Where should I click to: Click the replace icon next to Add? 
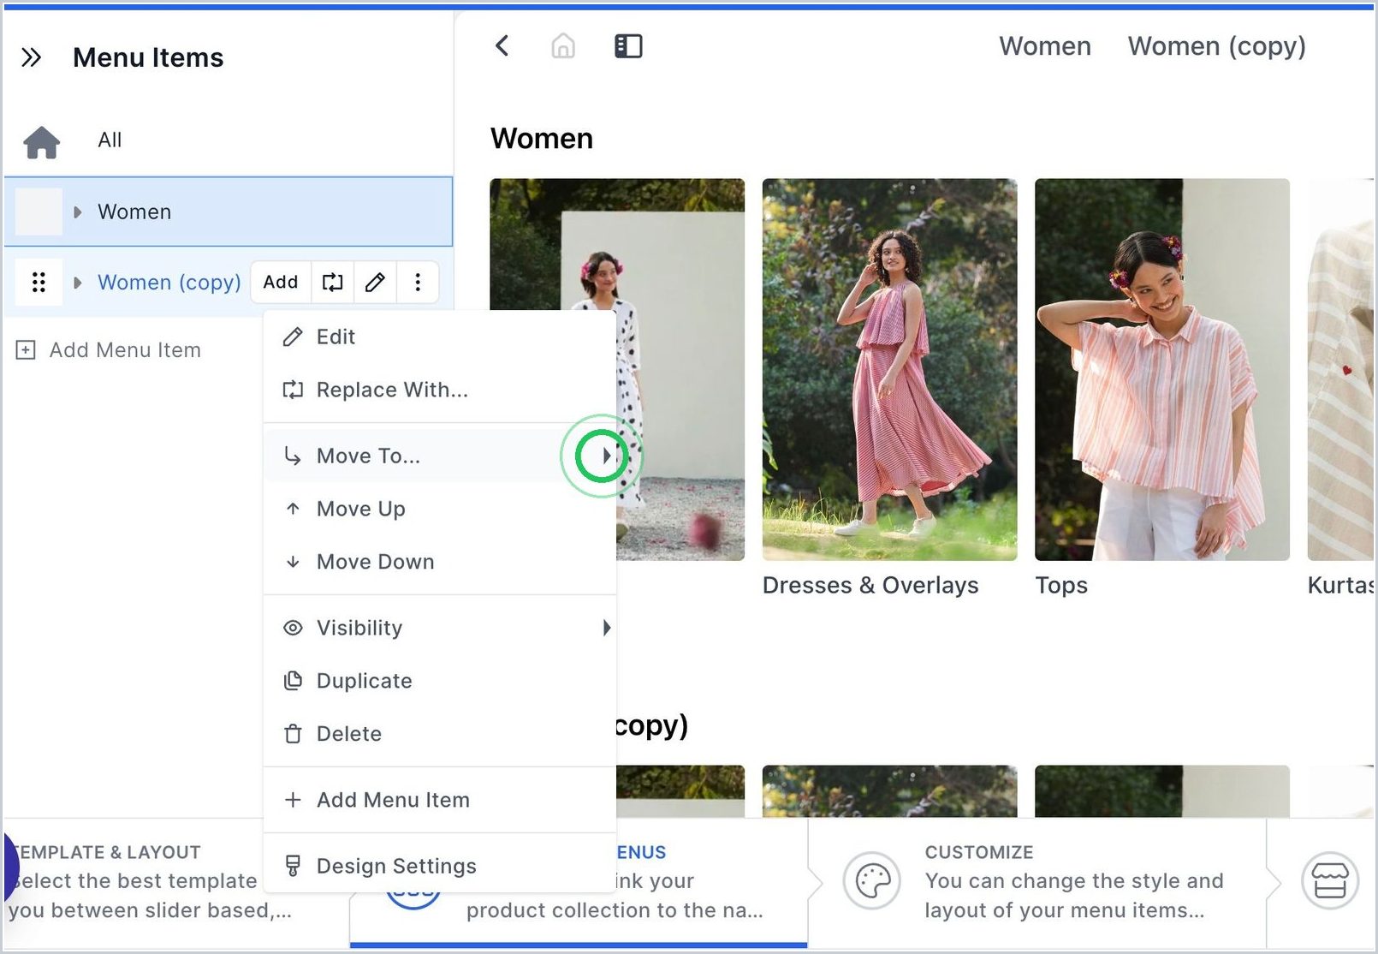click(332, 283)
